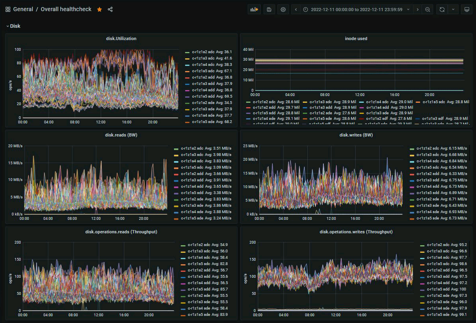The width and height of the screenshot is (476, 323).
Task: Refresh the dashboard
Action: 442,10
